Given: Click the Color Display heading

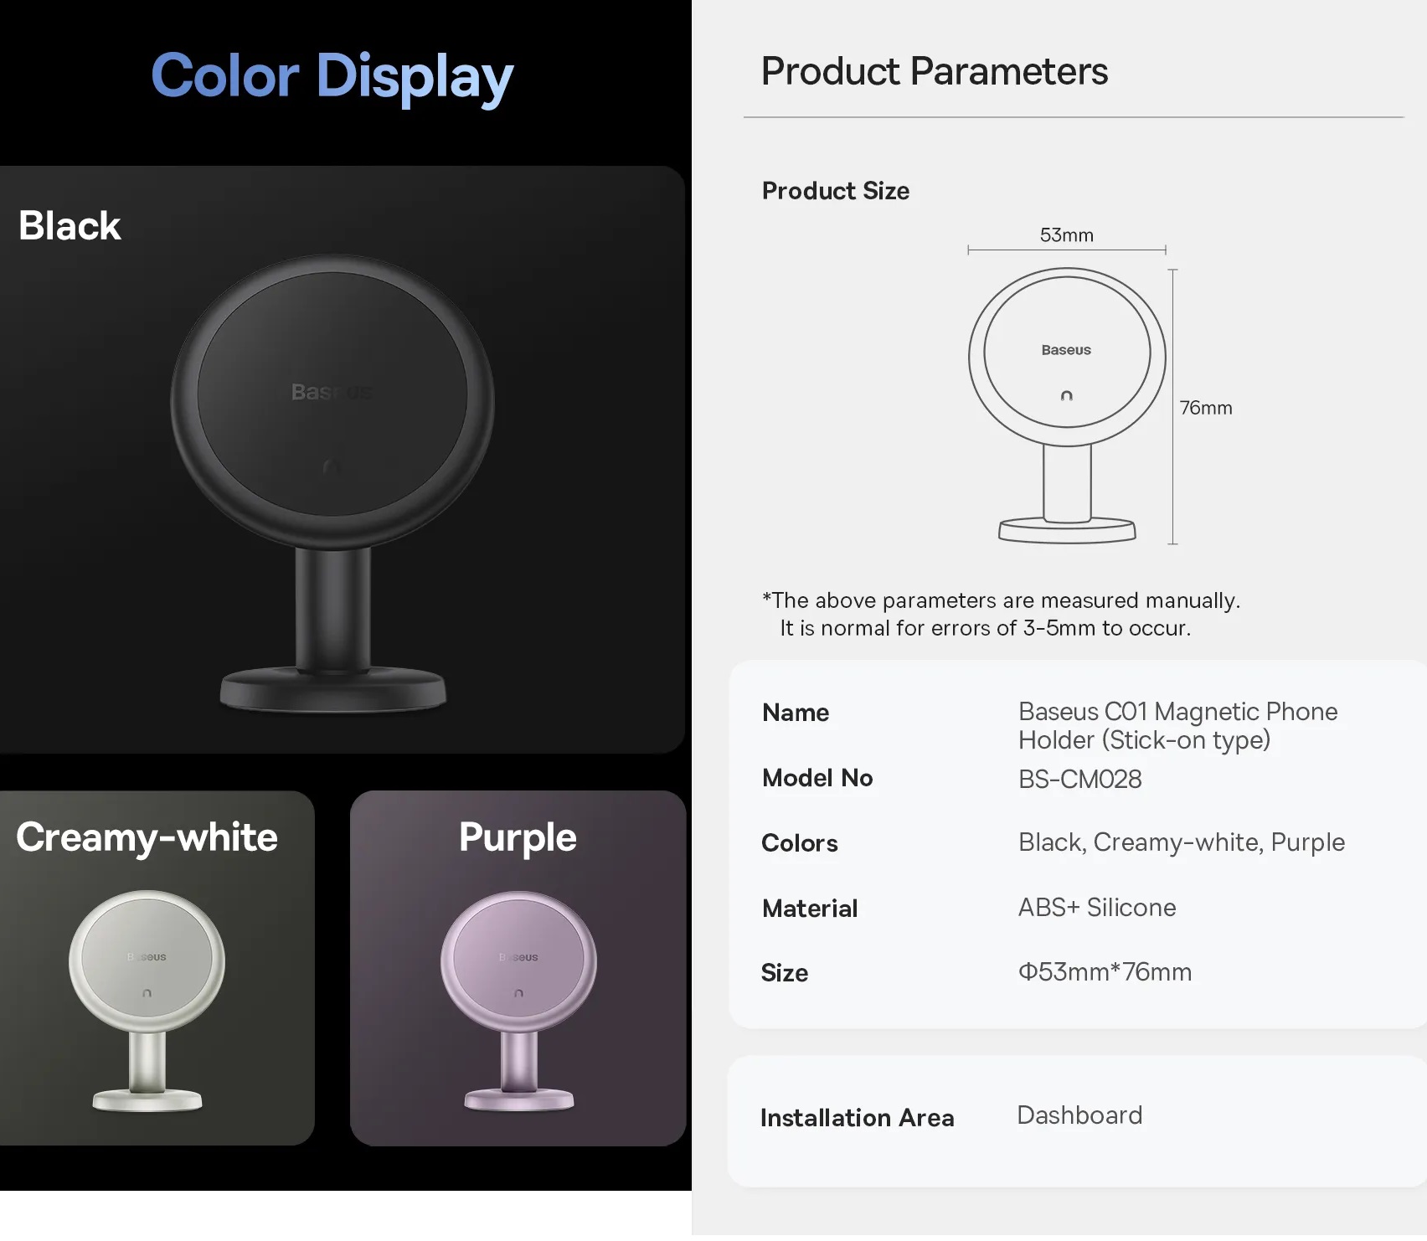Looking at the screenshot, I should point(332,76).
